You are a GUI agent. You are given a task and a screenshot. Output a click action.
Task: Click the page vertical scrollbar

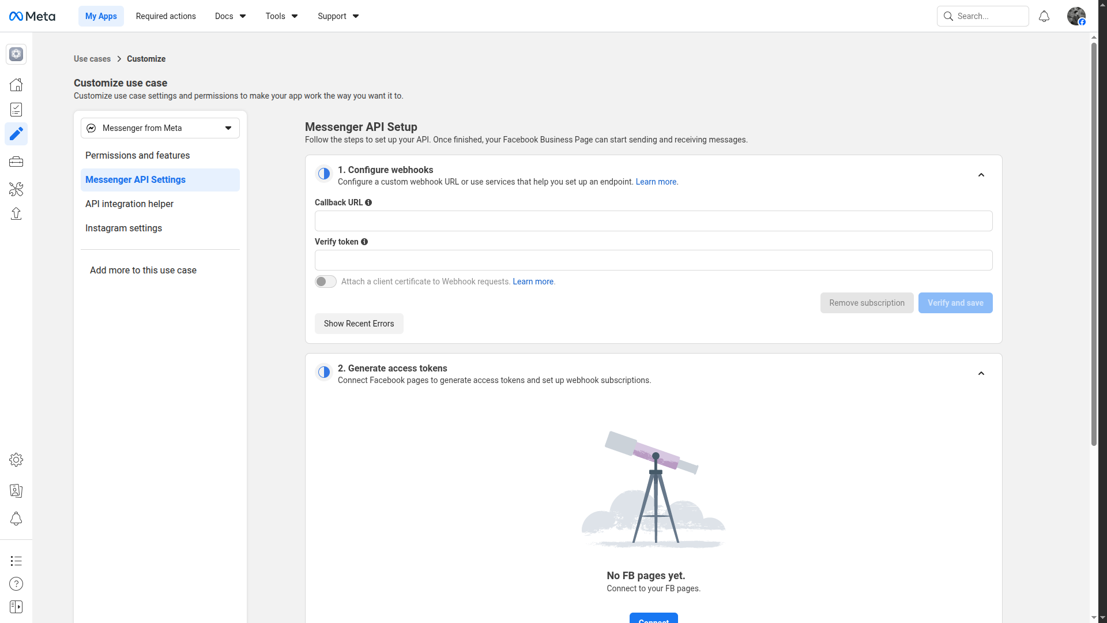coord(1094,242)
